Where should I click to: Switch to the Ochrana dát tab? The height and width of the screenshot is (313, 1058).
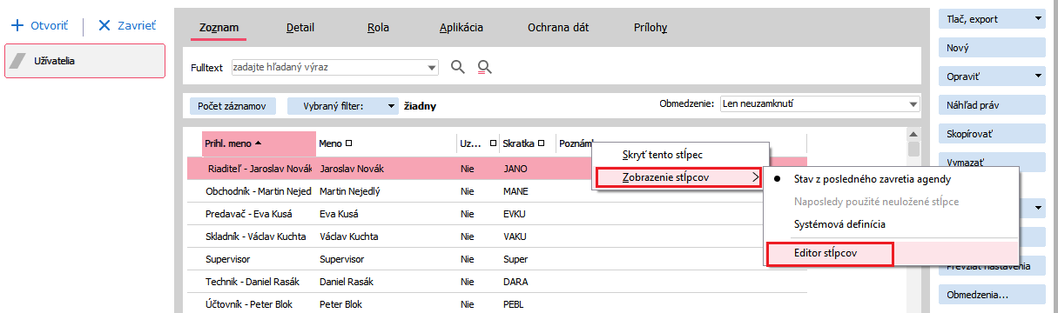pos(558,28)
